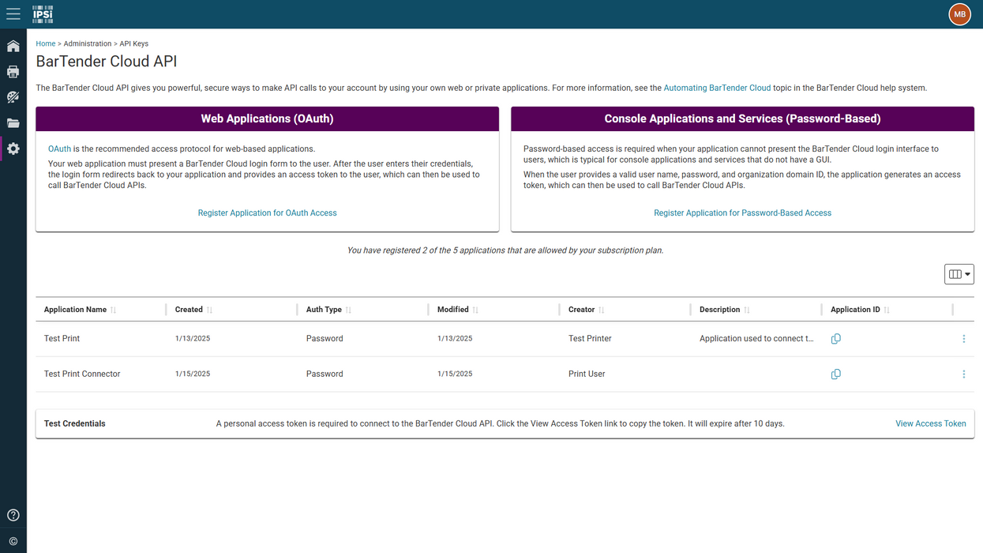Click the BarTender Cloud API page title

pos(107,62)
